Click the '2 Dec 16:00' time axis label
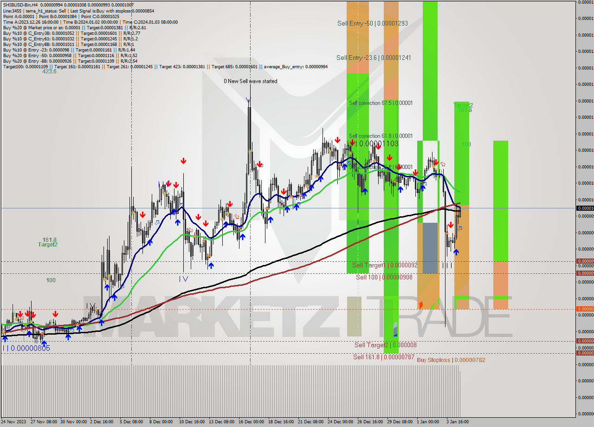 pyautogui.click(x=103, y=422)
